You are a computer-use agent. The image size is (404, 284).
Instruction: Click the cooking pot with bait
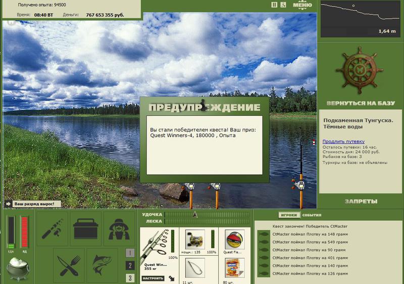coord(18,269)
